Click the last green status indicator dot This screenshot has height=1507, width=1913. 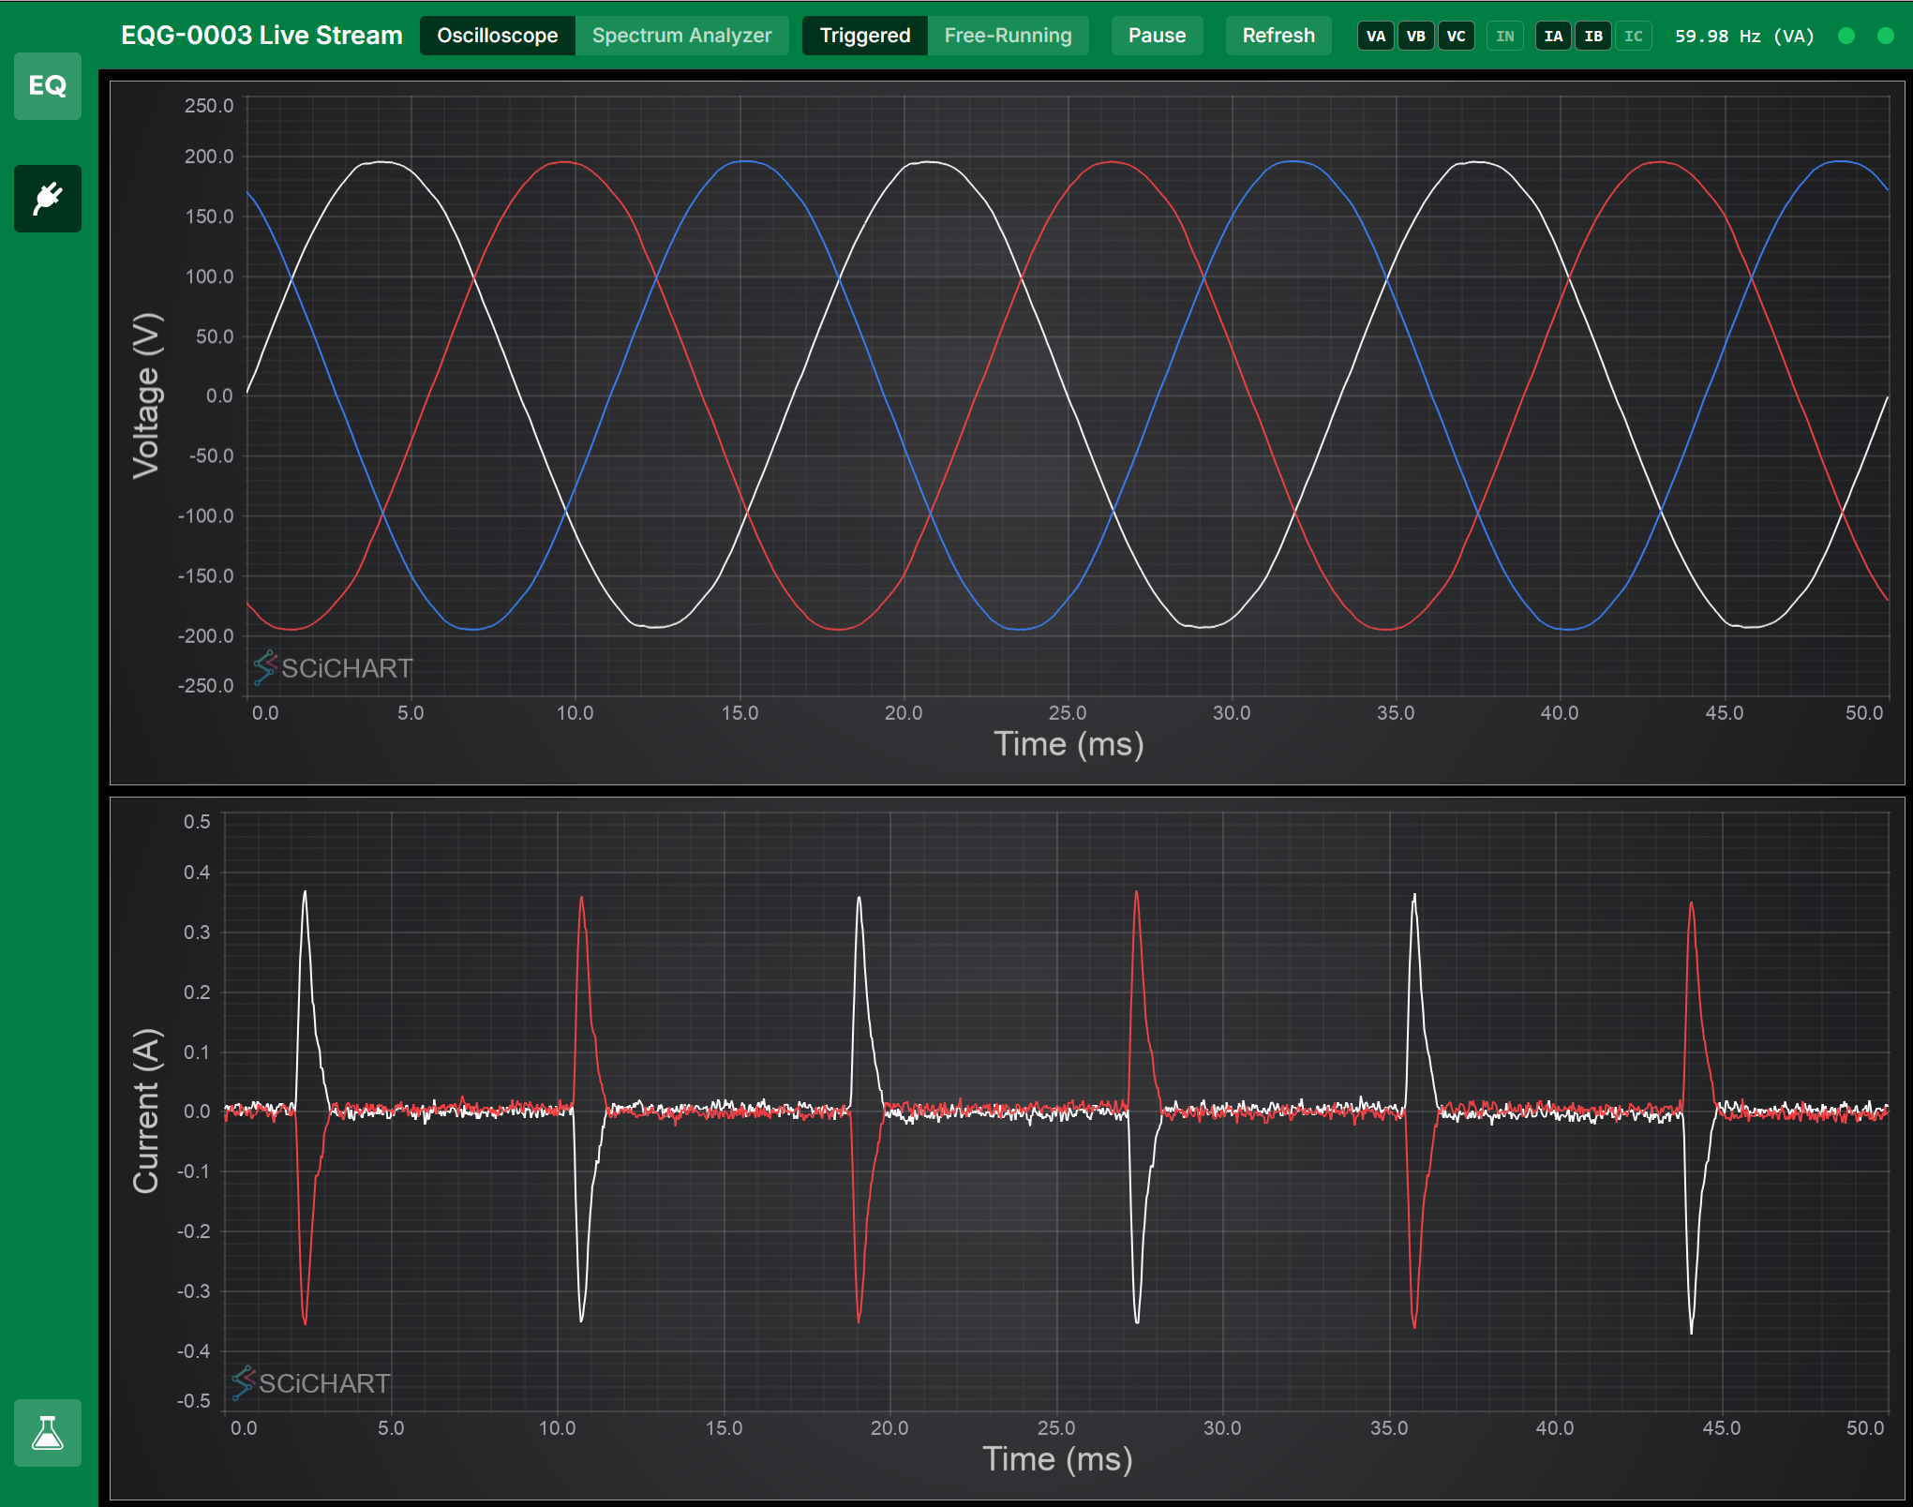(x=1886, y=37)
